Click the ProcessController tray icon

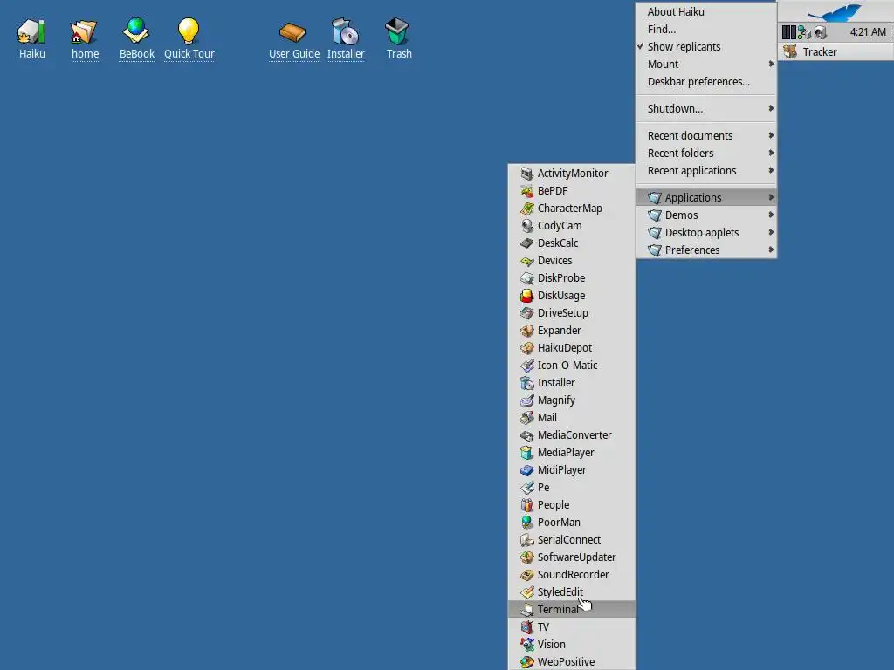click(x=789, y=32)
